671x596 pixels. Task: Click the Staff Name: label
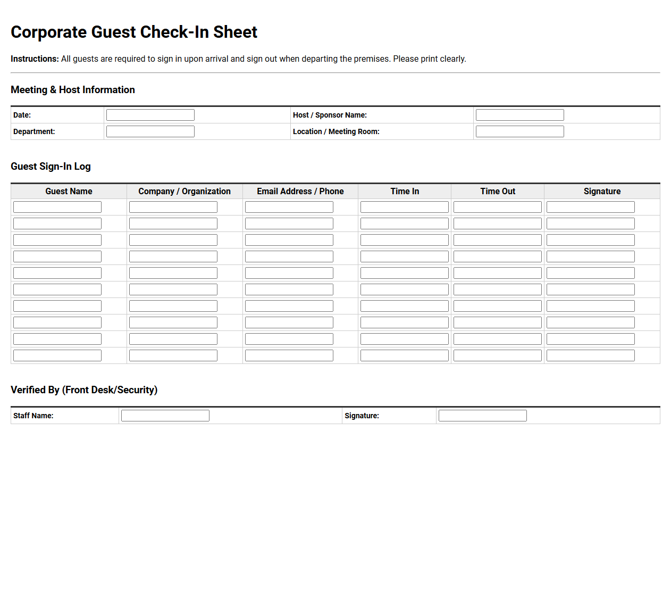tap(33, 416)
